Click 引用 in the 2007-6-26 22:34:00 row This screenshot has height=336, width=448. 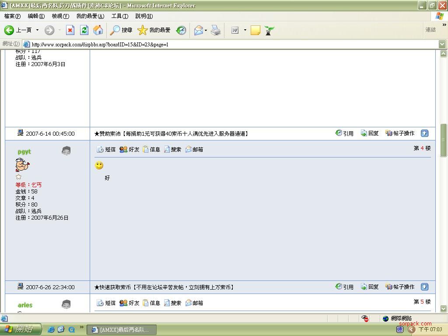coord(344,287)
